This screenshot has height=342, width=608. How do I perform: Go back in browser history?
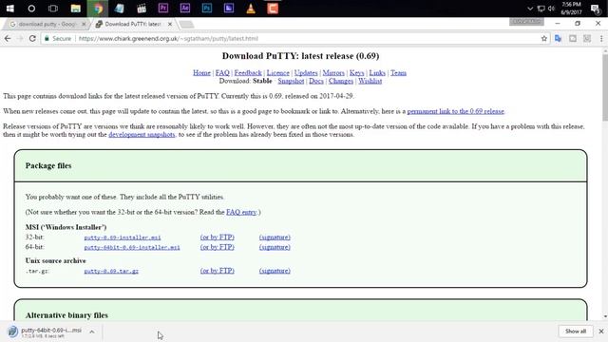coord(8,38)
